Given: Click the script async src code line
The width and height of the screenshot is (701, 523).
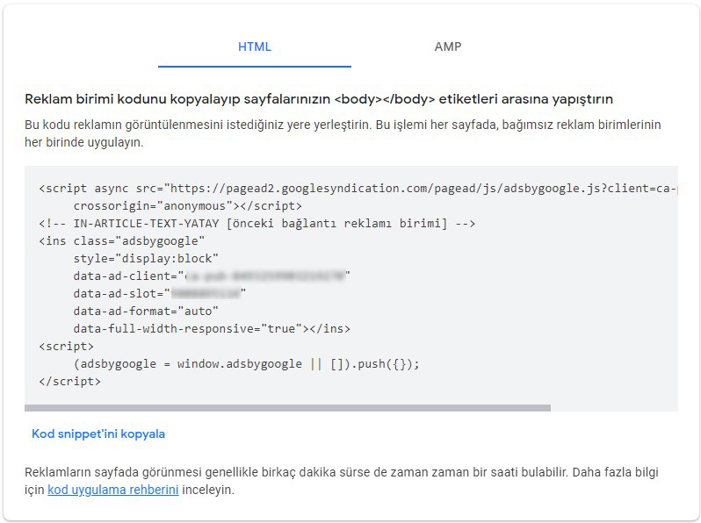Looking at the screenshot, I should [358, 189].
